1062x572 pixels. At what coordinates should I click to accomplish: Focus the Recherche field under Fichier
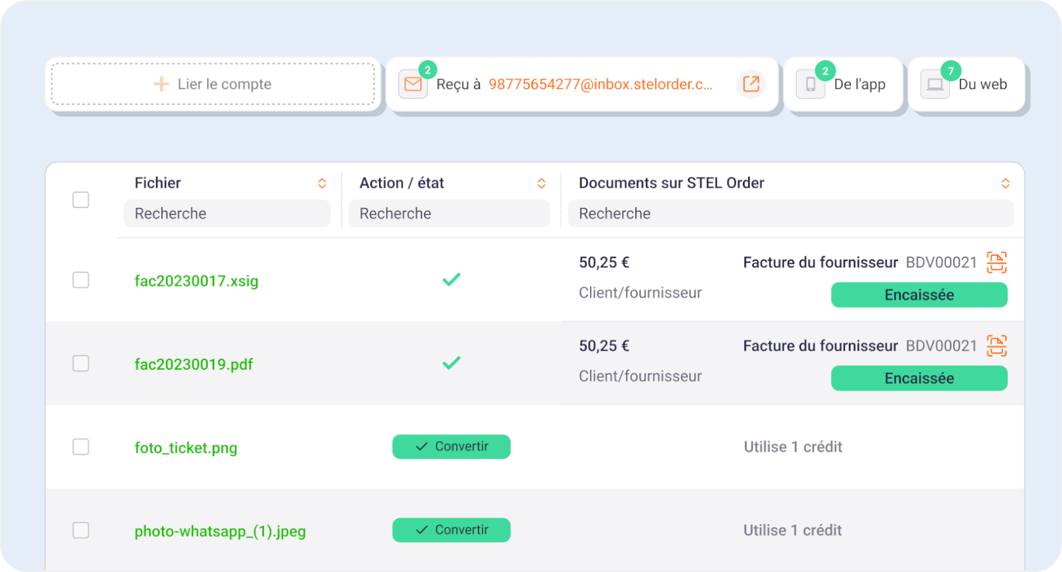pos(227,214)
